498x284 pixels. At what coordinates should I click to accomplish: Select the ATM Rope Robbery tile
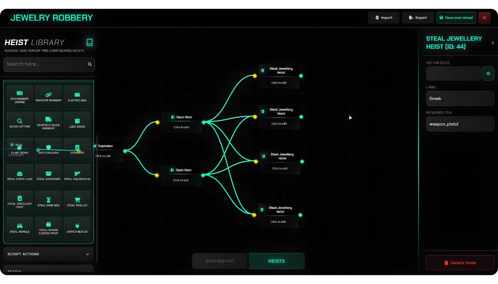tap(49, 97)
